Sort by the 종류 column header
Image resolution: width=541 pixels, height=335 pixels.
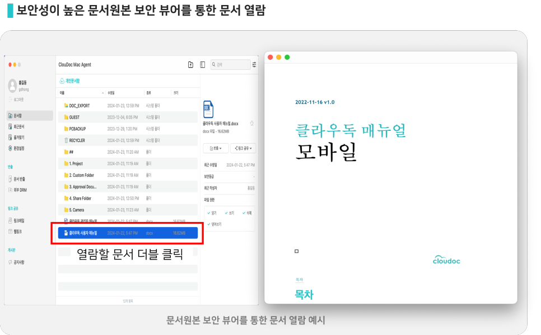[148, 93]
